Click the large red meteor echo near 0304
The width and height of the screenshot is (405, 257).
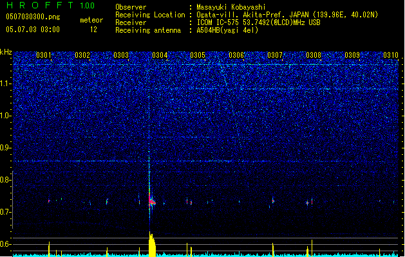[x=151, y=200]
